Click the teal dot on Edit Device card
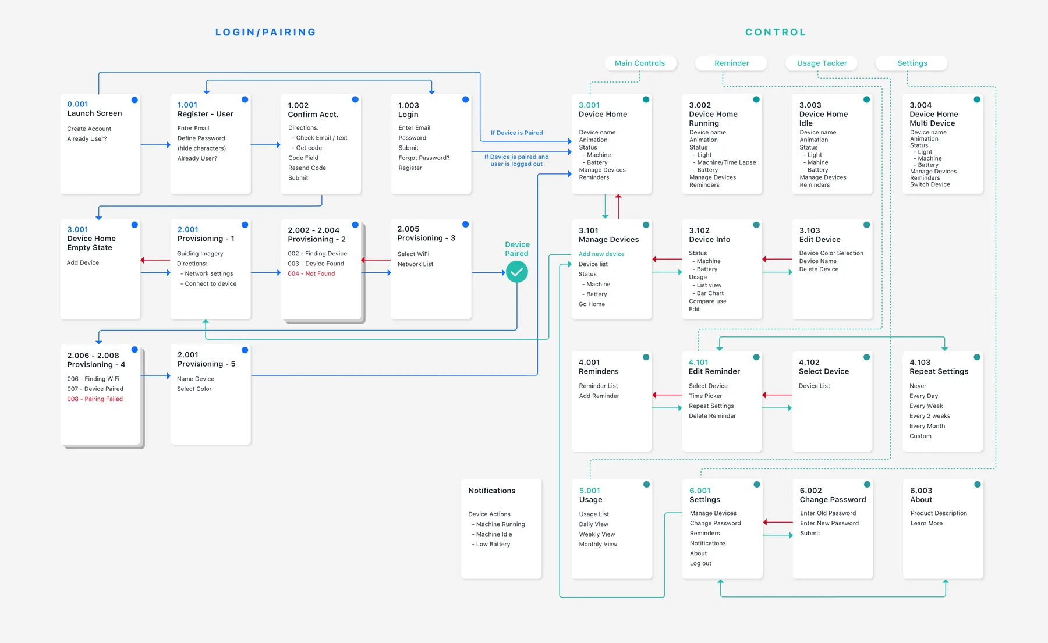Screen dimensions: 1048x643 coord(867,225)
